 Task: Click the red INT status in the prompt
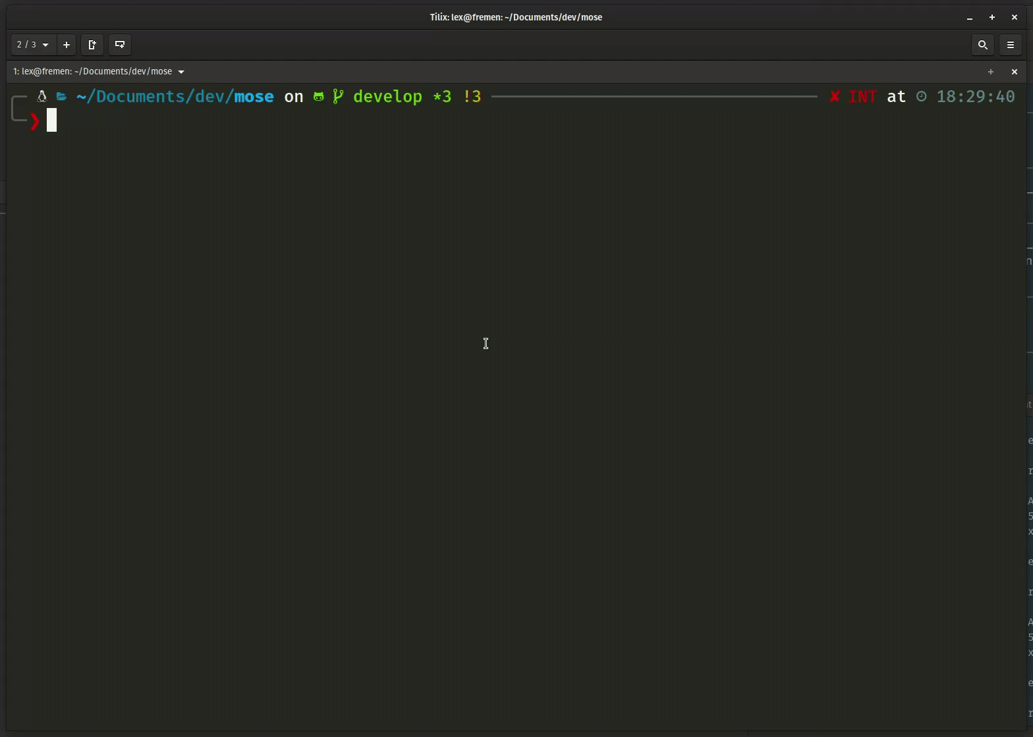pos(862,97)
